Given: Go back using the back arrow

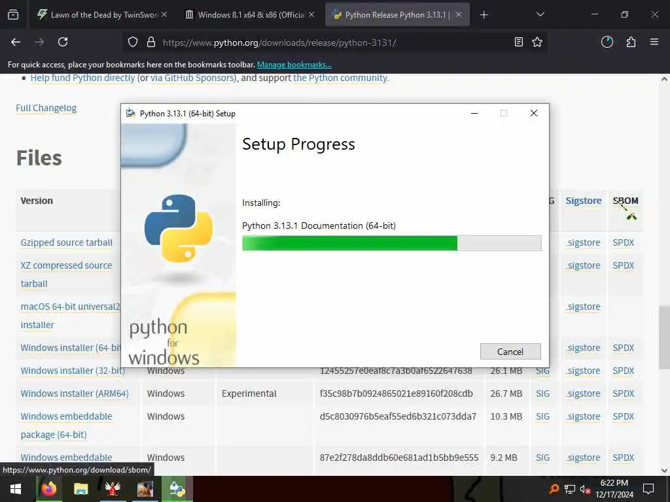Looking at the screenshot, I should 16,42.
